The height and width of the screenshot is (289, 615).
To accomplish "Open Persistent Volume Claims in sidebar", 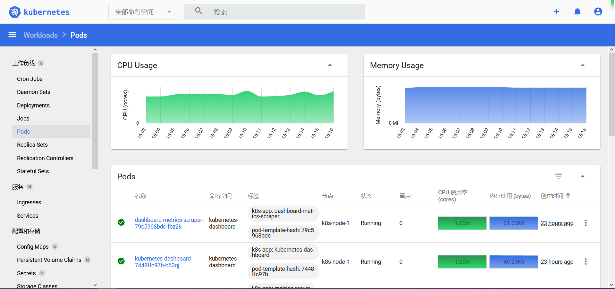I will coord(49,260).
